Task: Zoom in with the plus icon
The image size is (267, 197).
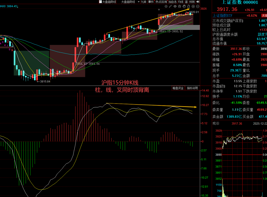Action: 193,6
